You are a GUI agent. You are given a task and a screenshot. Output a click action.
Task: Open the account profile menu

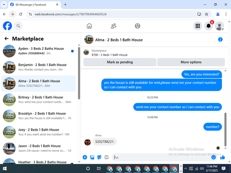219,26
